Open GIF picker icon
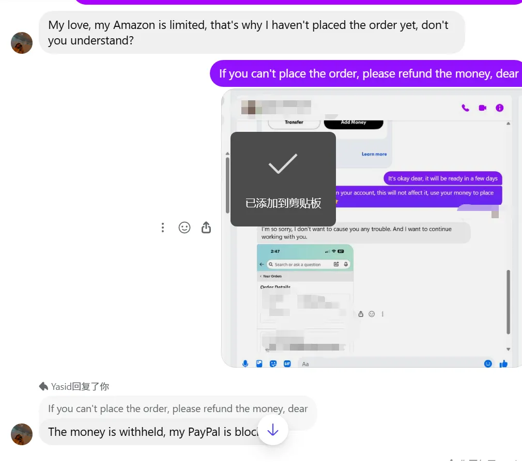 pos(287,363)
